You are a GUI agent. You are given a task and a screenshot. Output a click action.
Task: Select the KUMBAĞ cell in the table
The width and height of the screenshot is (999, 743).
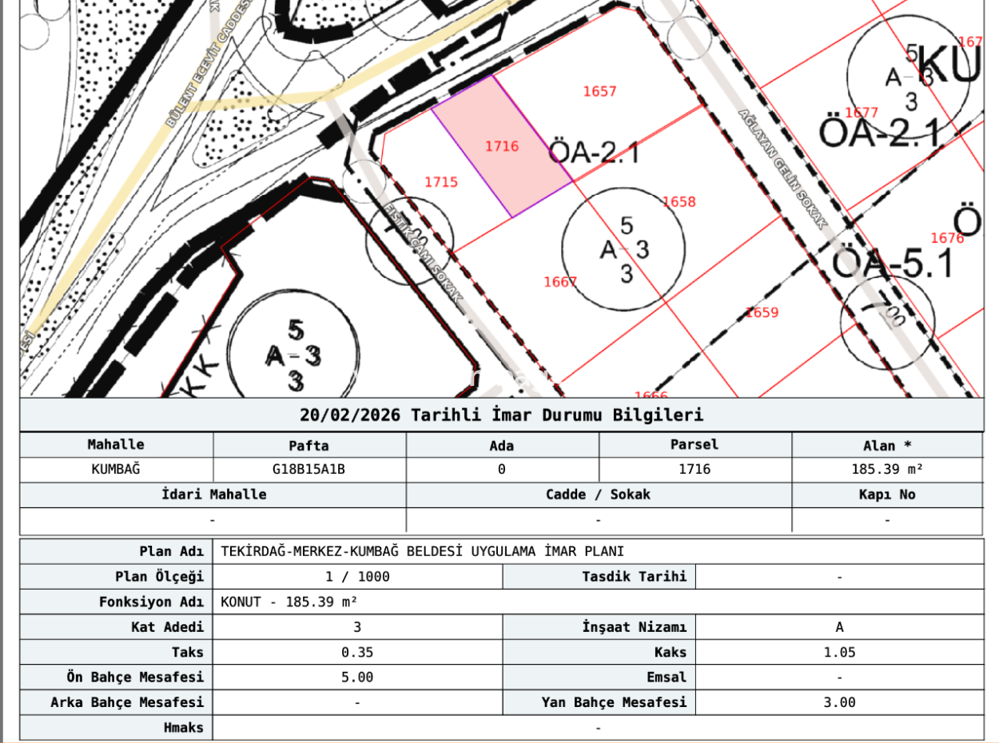(114, 470)
